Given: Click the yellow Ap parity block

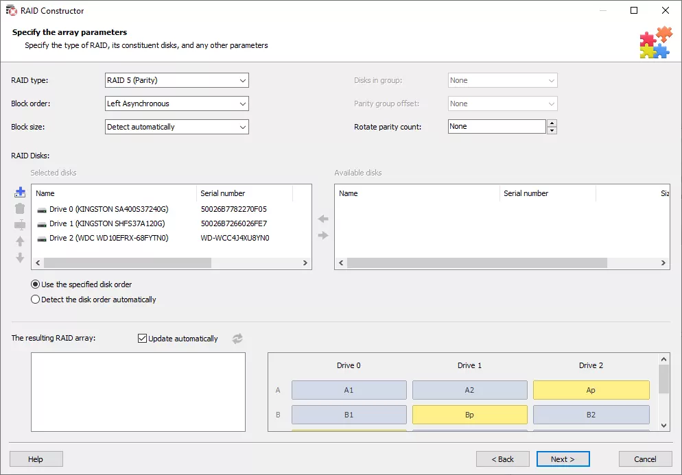Looking at the screenshot, I should pos(591,390).
